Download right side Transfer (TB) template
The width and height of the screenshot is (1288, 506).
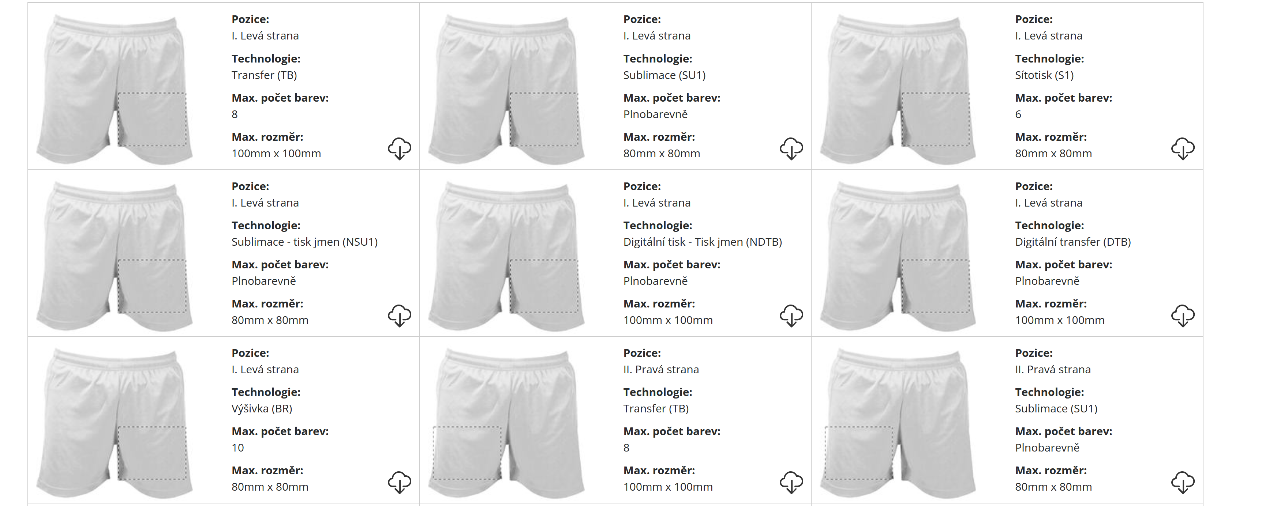pos(791,482)
